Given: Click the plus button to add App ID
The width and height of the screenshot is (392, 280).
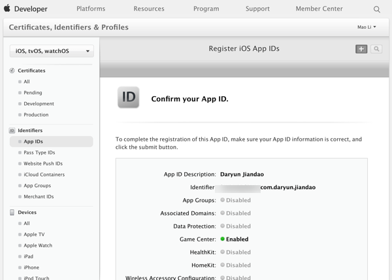Looking at the screenshot, I should pos(361,49).
